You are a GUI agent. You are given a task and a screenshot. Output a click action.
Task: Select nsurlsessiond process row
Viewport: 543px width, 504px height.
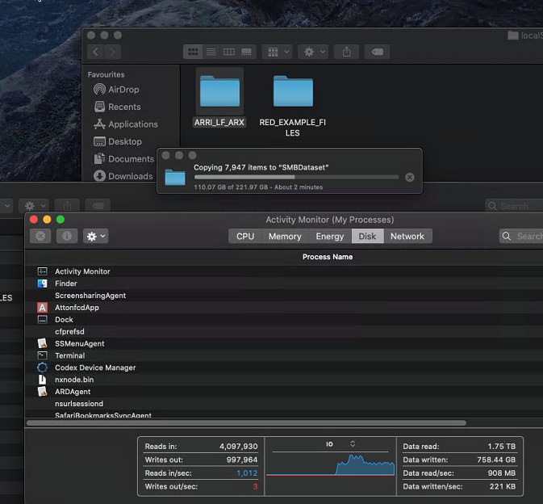pyautogui.click(x=284, y=404)
